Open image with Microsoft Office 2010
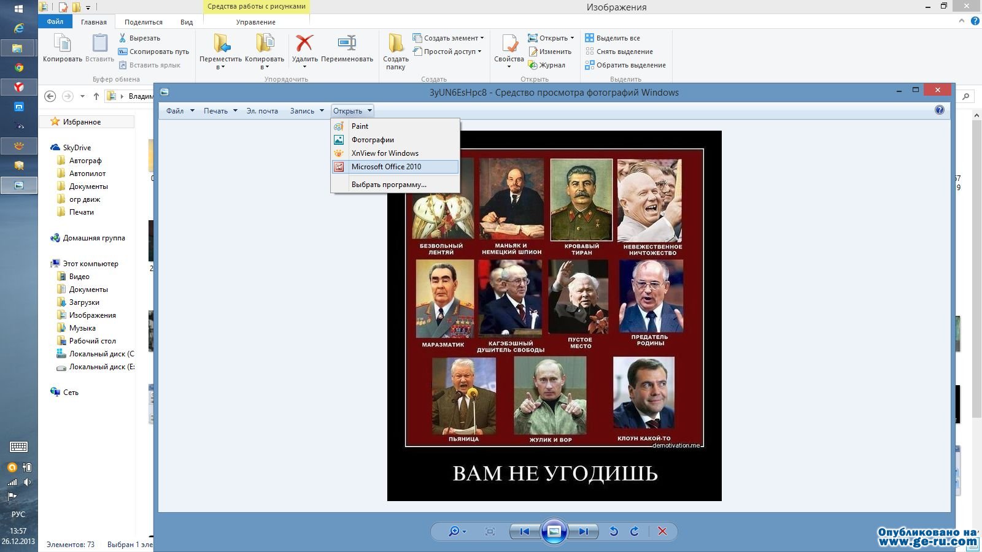 point(395,166)
